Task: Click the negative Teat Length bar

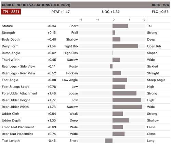Action: pos(109,141)
